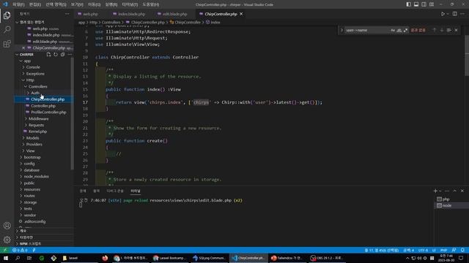Click the new terminal plus icon
The height and width of the screenshot is (263, 469).
435,191
